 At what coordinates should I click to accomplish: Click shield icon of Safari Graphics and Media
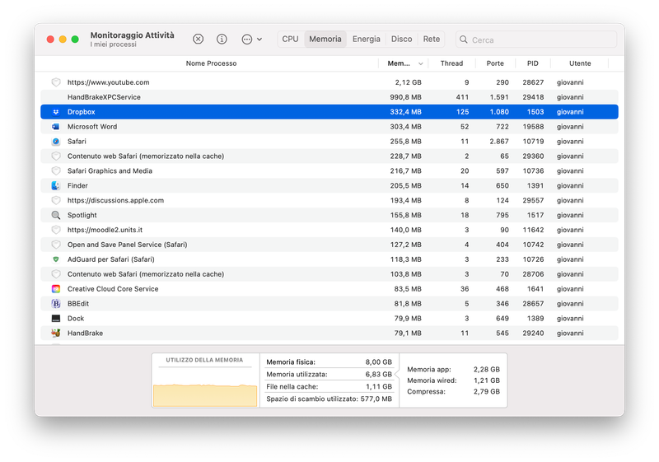pyautogui.click(x=56, y=171)
